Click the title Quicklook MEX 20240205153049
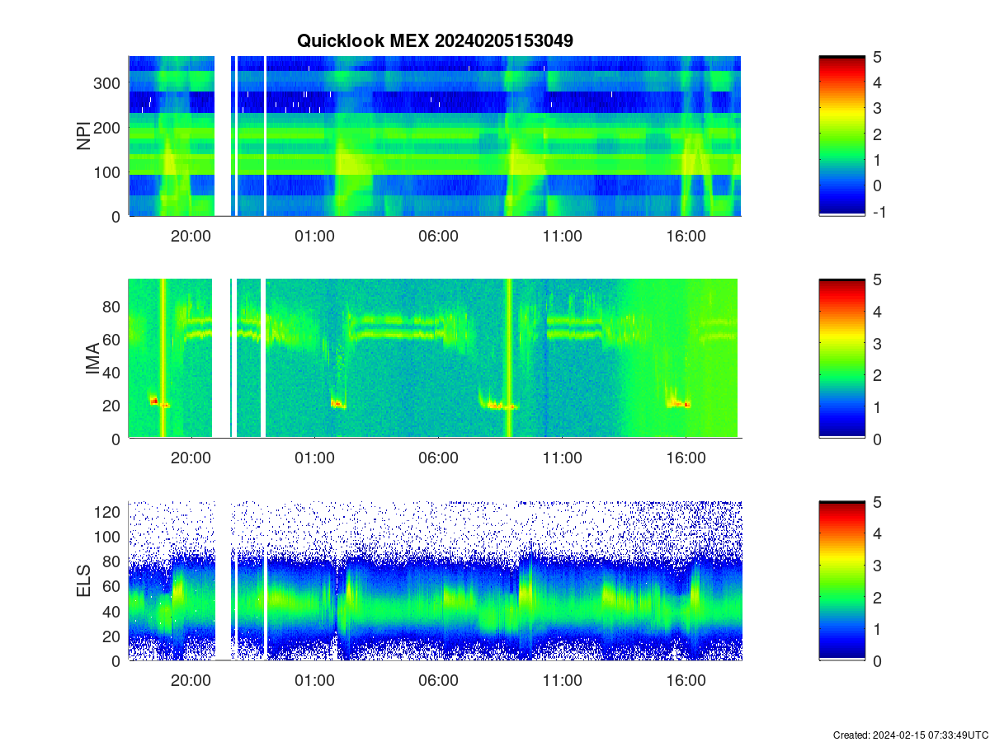 coord(435,40)
